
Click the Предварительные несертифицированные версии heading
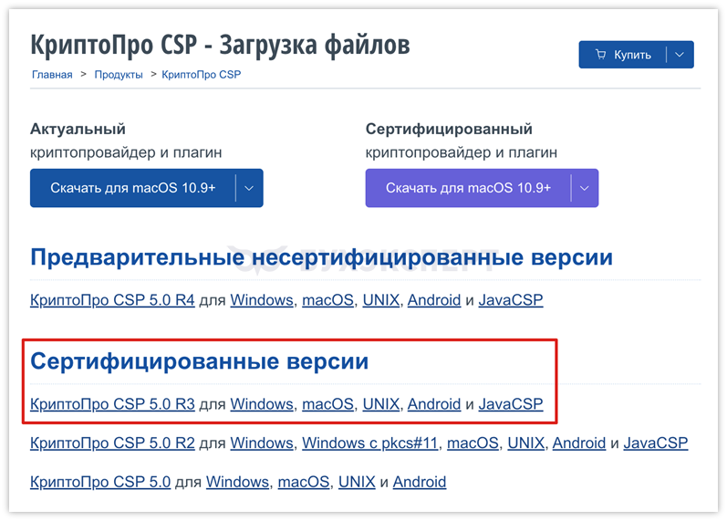click(321, 257)
